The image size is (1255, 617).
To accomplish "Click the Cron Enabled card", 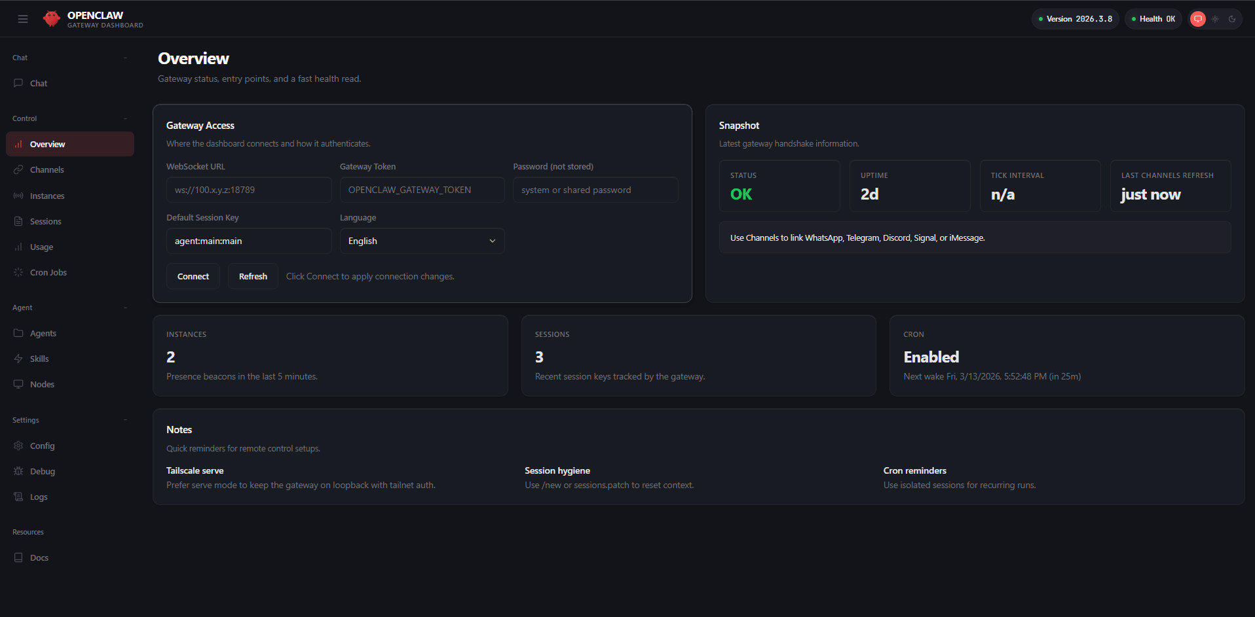I will [1067, 355].
